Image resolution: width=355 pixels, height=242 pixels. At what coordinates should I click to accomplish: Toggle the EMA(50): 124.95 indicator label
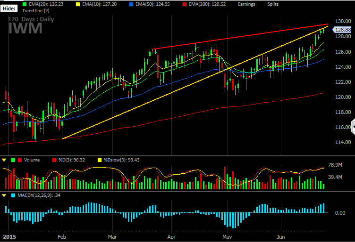coord(152,4)
